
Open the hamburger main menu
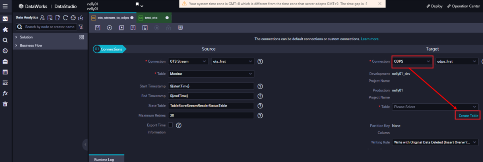pos(5,6)
